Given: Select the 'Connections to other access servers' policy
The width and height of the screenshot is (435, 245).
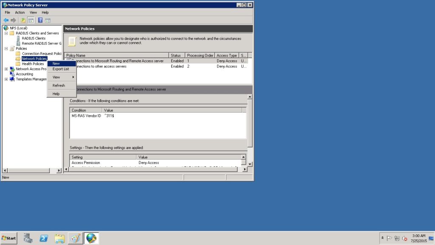Looking at the screenshot, I should [100, 66].
